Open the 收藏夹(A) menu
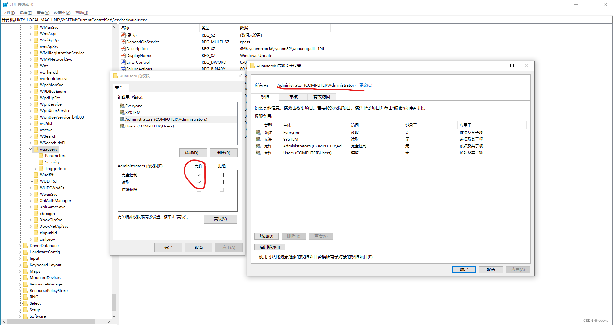Image resolution: width=613 pixels, height=325 pixels. [x=62, y=13]
